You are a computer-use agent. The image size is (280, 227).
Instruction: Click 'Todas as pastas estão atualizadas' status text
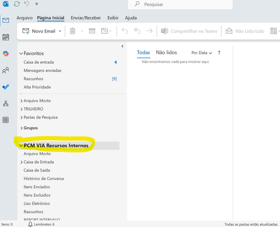tap(251, 224)
